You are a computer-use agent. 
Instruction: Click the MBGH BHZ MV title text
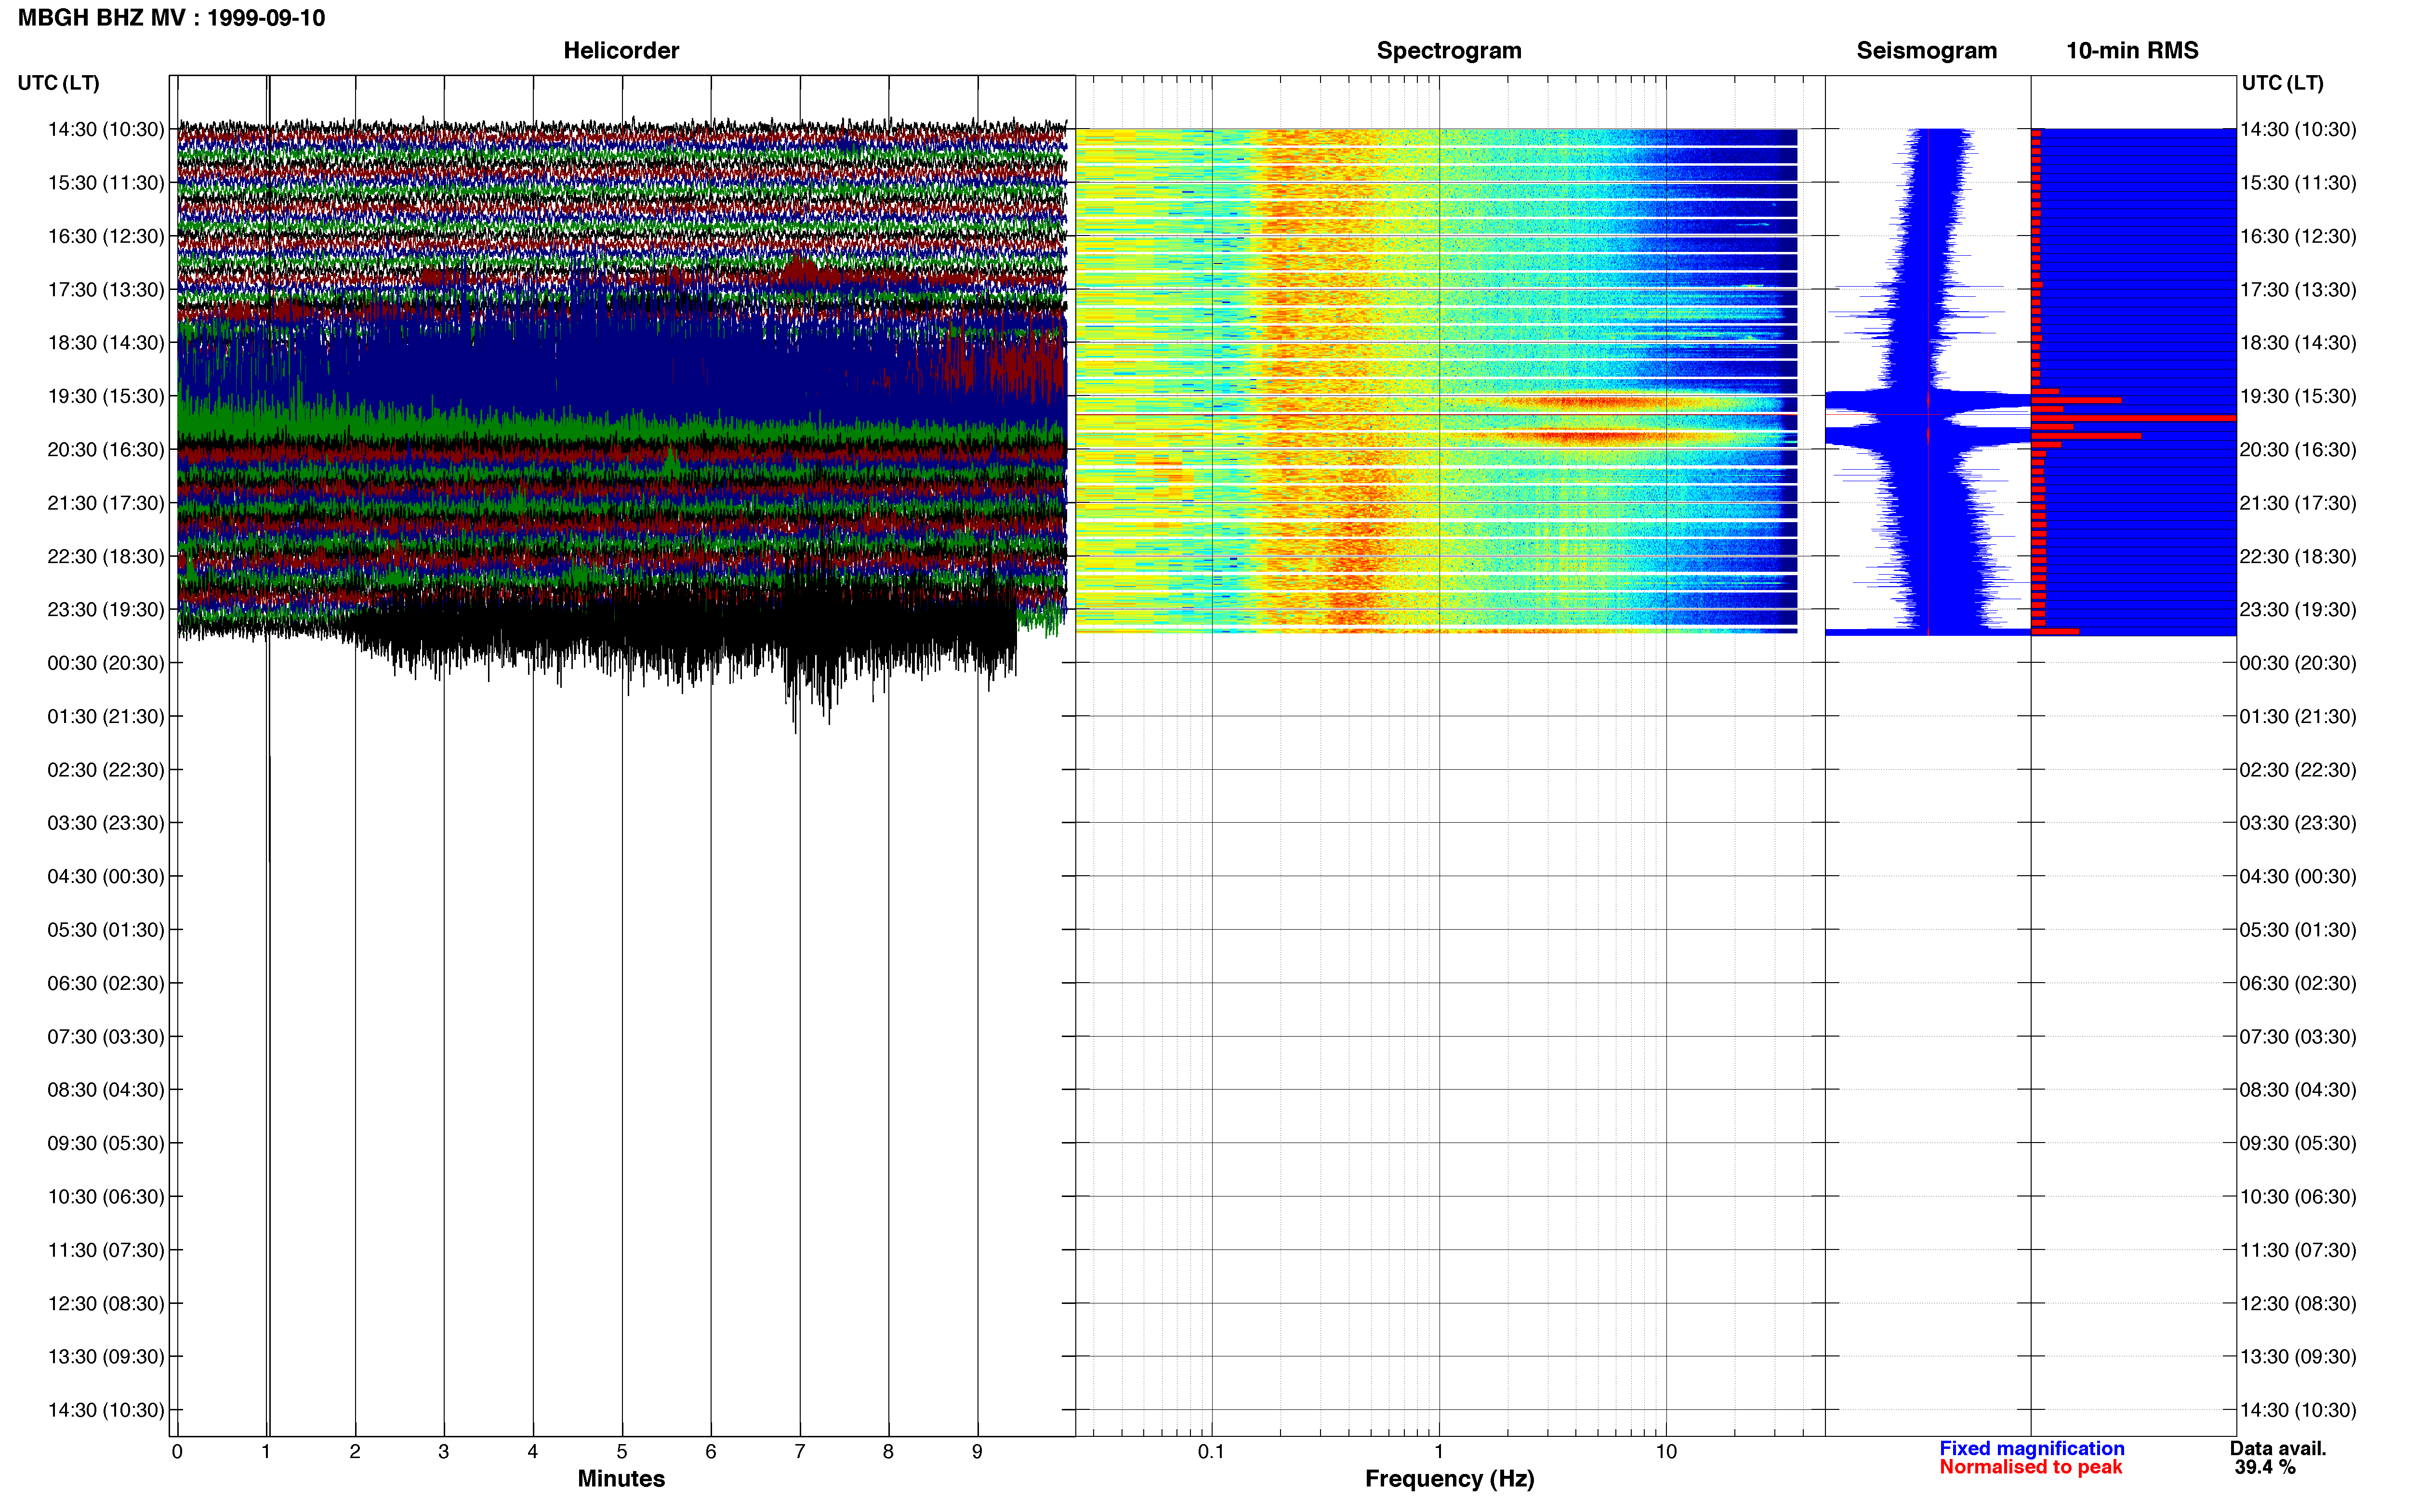(171, 18)
